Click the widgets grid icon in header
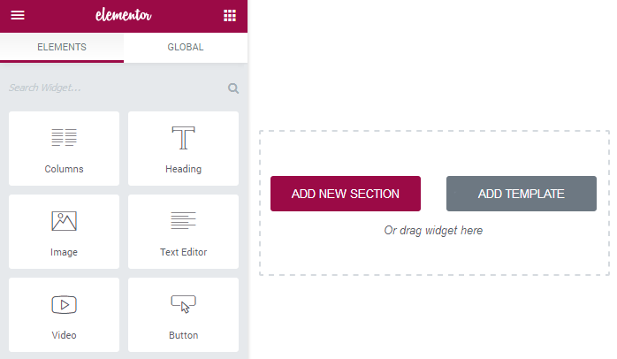 tap(230, 16)
